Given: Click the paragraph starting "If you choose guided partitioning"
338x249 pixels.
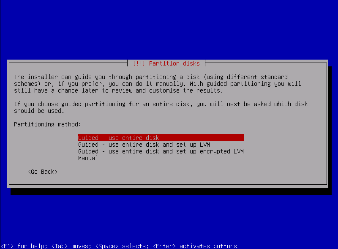Looking at the screenshot, I should point(161,107).
